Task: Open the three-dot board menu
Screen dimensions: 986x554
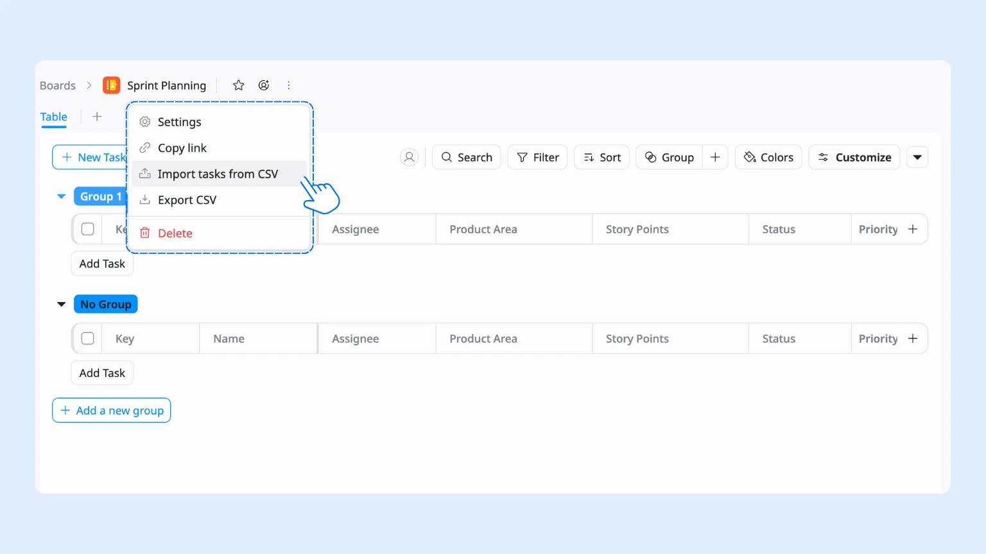Action: pyautogui.click(x=289, y=85)
